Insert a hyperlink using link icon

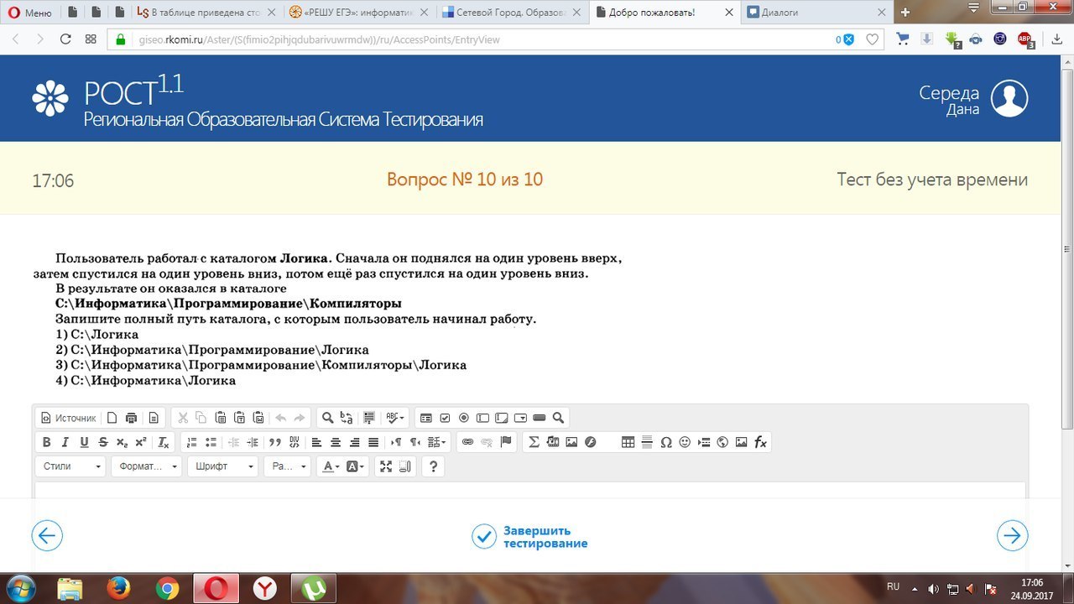coord(467,442)
